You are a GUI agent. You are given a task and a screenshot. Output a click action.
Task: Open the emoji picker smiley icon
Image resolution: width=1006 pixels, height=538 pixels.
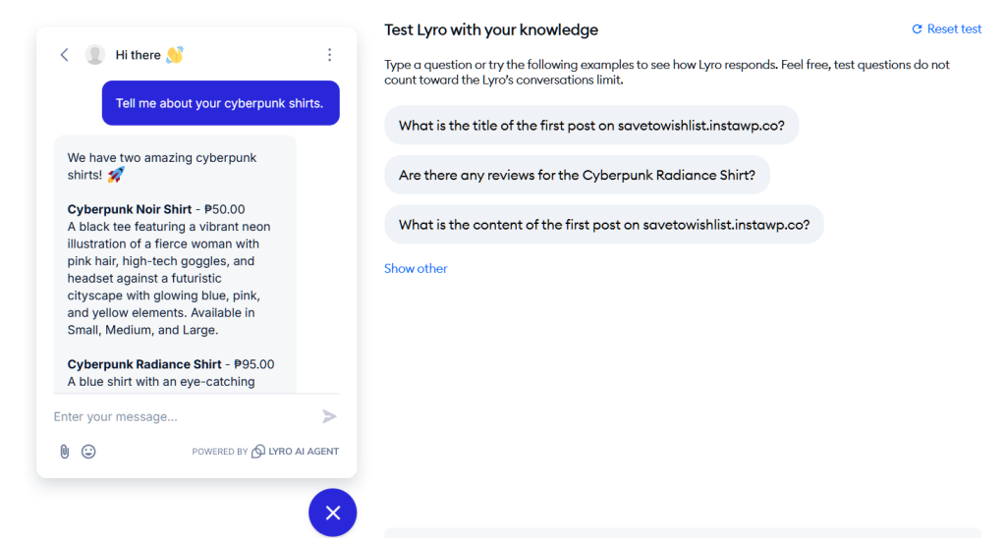(88, 452)
